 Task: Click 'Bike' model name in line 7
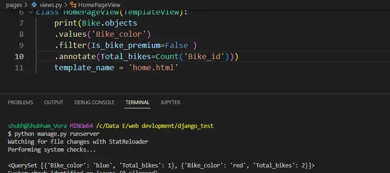[91, 23]
